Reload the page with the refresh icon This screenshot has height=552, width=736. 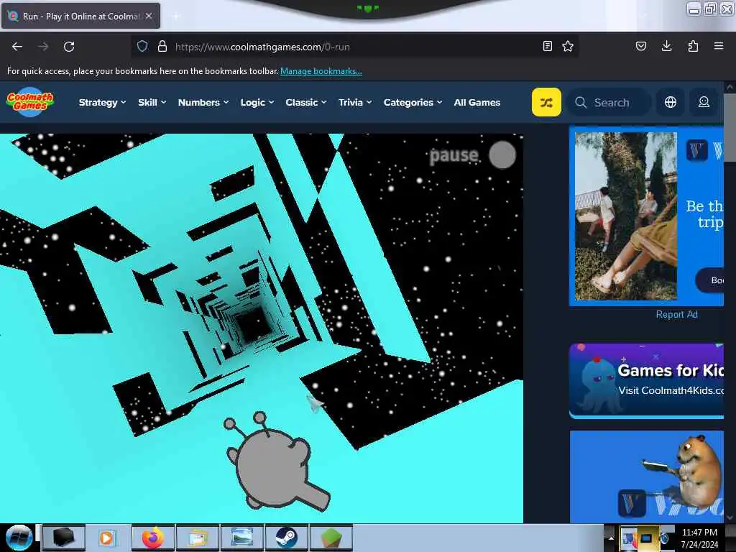click(69, 47)
